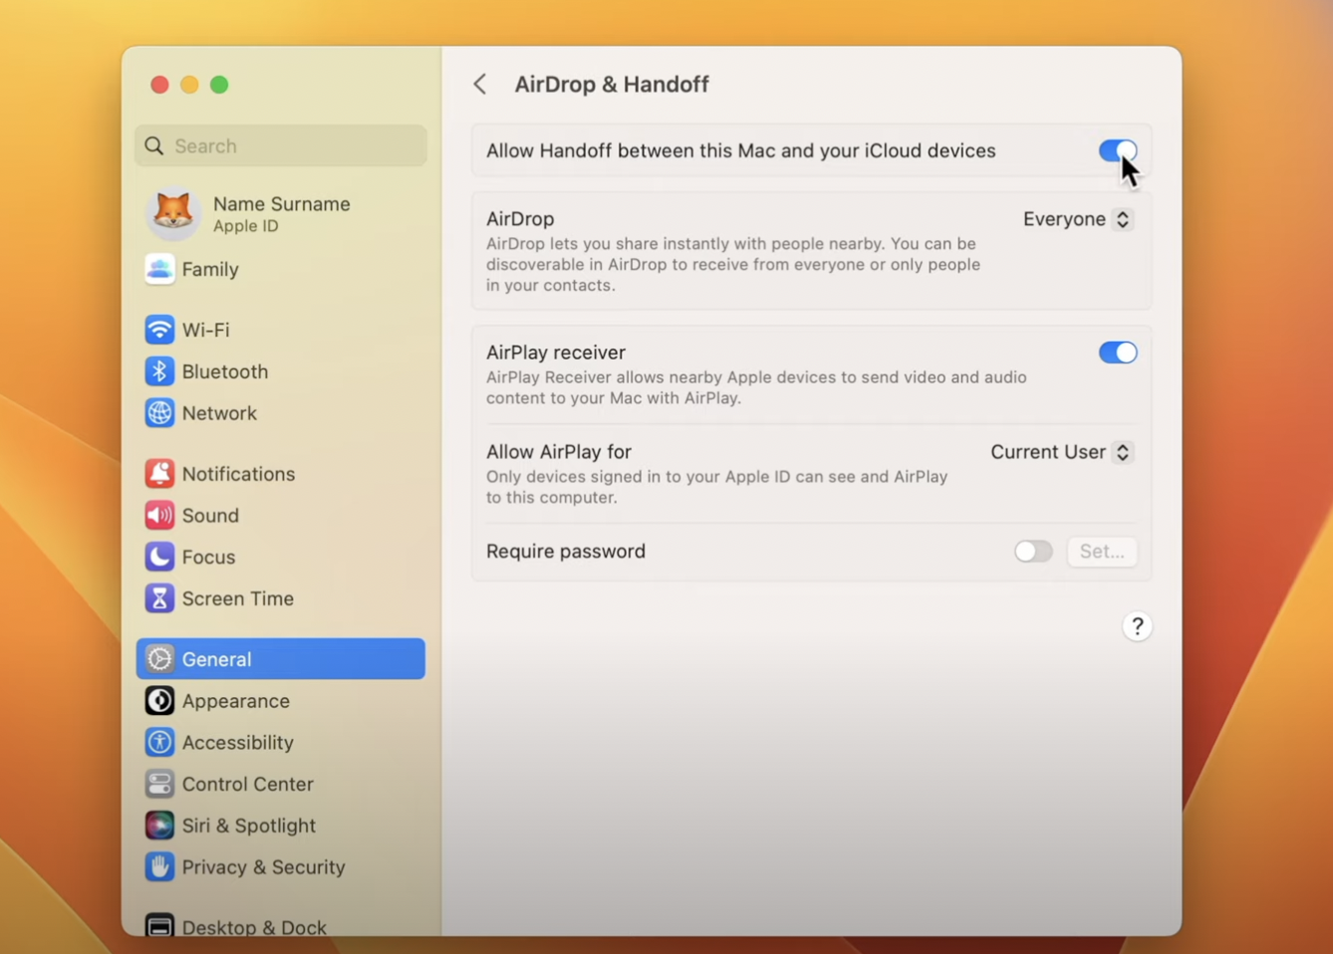Choose Bluetooth label in sidebar
Viewport: 1333px width, 954px height.
click(x=225, y=371)
